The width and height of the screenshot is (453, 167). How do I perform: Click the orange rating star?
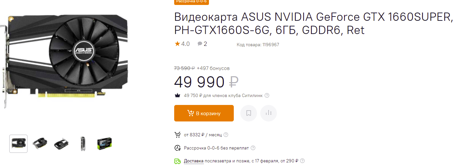coord(177,44)
